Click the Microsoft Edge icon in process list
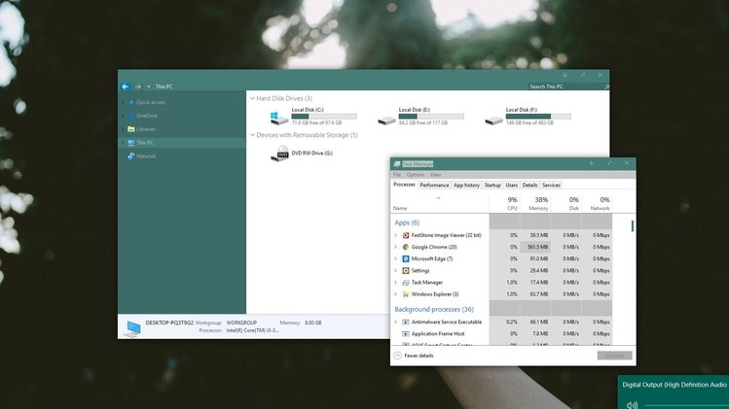Image resolution: width=729 pixels, height=409 pixels. click(406, 258)
